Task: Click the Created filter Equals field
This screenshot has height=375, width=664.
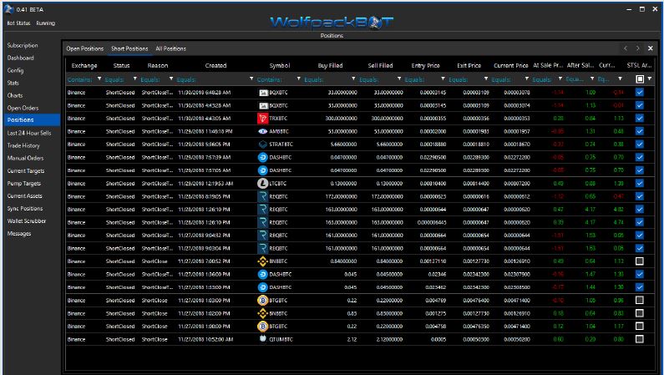Action: (212, 79)
